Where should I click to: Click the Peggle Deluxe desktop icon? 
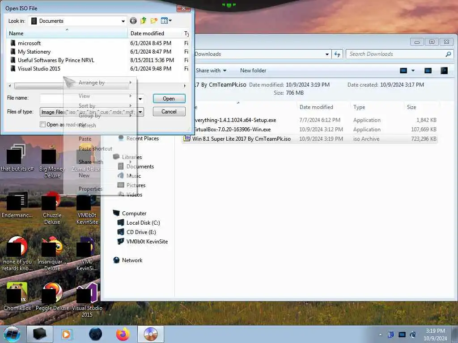tap(52, 297)
